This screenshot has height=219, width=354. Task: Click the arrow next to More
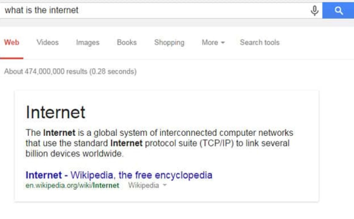click(x=223, y=43)
